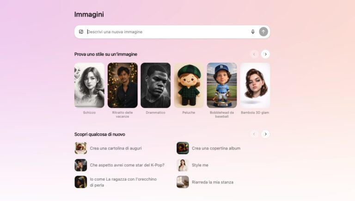Click the 'Immagini' page heading

pyautogui.click(x=89, y=14)
